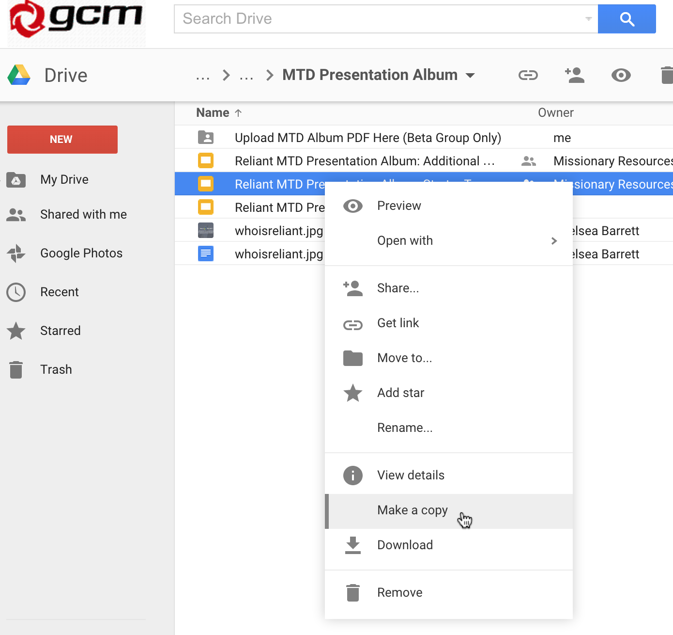Open Google Photos in the sidebar
Viewport: 673px width, 635px height.
[81, 253]
